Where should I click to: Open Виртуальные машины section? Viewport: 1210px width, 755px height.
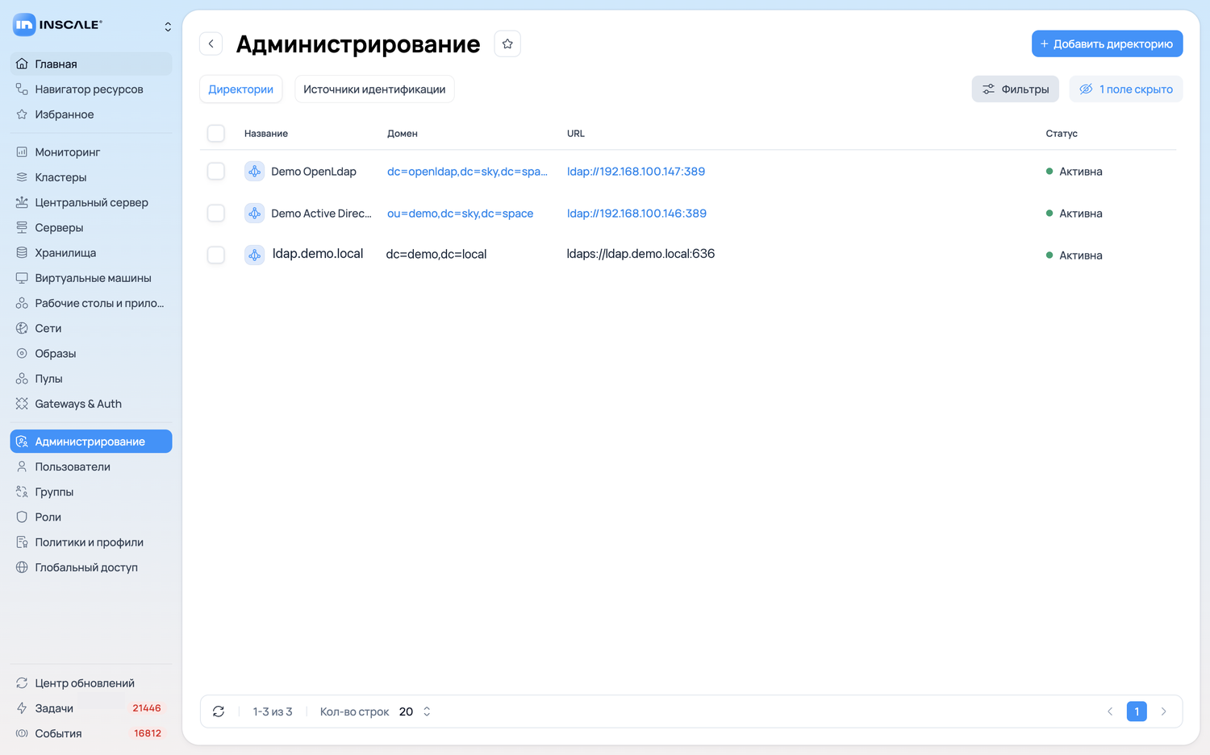91,278
